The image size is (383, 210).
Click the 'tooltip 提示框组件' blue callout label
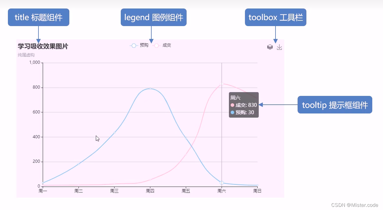pyautogui.click(x=335, y=105)
